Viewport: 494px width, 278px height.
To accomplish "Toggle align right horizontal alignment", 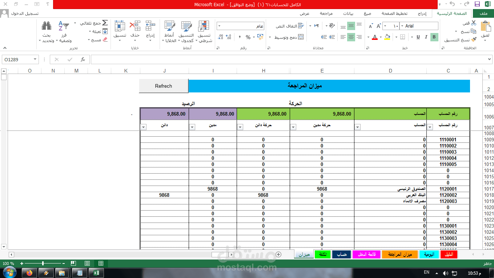I will (x=359, y=37).
